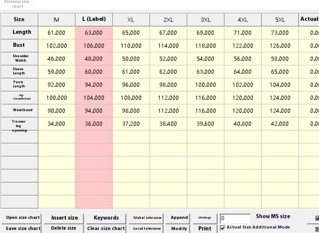This screenshot has width=319, height=233.
Task: Select the 5XL size column header
Action: 280,20
